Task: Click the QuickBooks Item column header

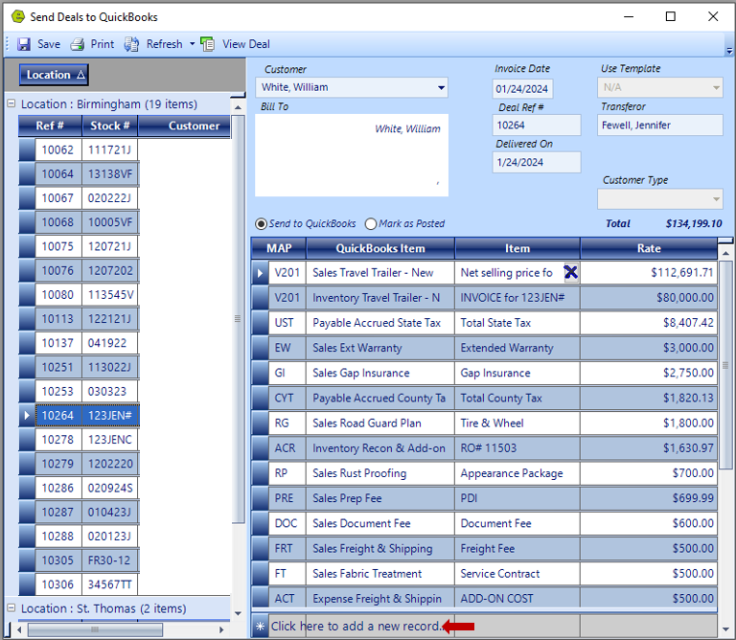Action: tap(380, 248)
